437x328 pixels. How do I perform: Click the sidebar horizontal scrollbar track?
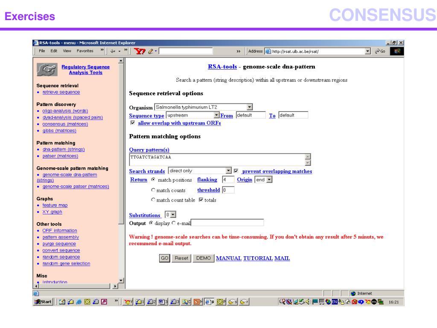pos(74,286)
